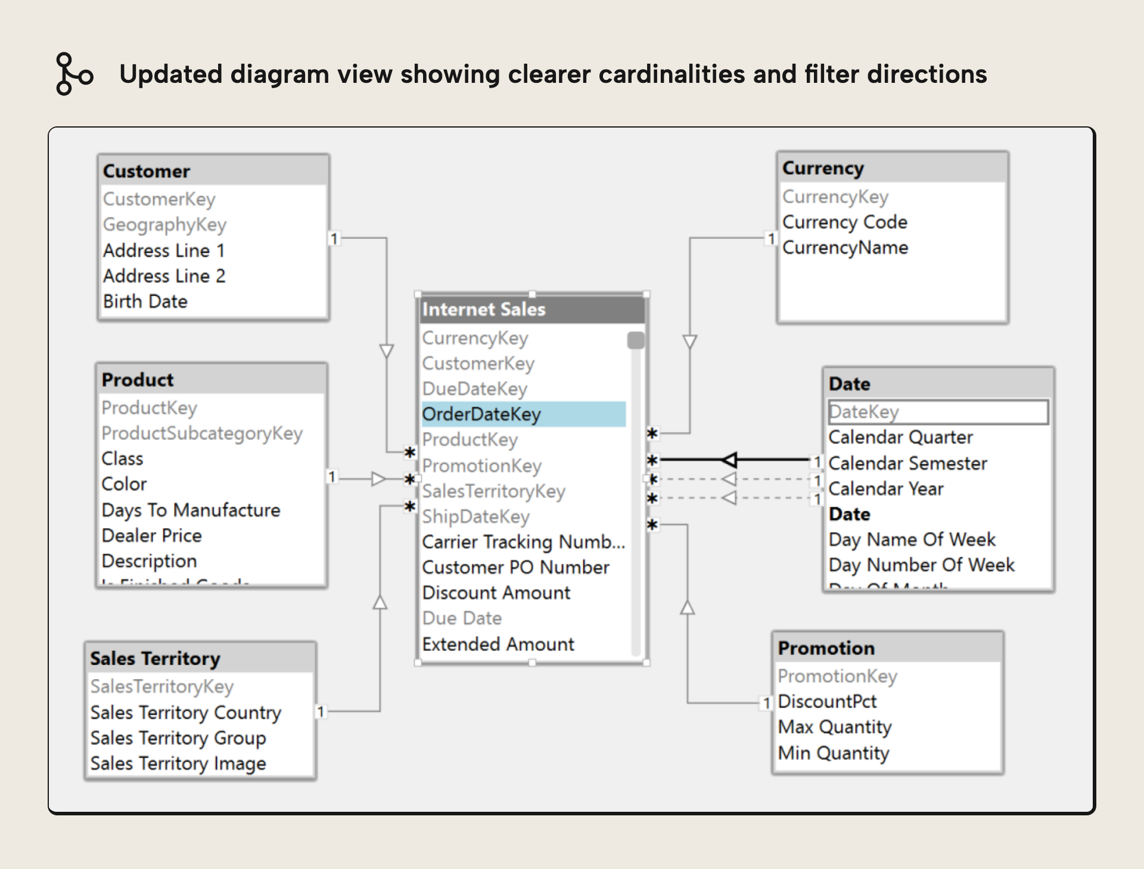Click the ProductSubcategoryKey field

[202, 433]
